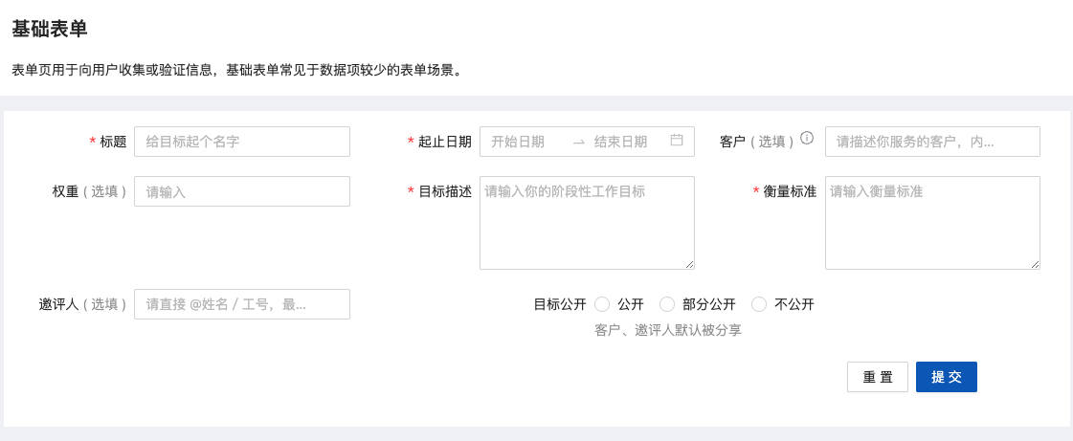The width and height of the screenshot is (1073, 441).
Task: Focus the 邀评人 input field
Action: click(242, 304)
